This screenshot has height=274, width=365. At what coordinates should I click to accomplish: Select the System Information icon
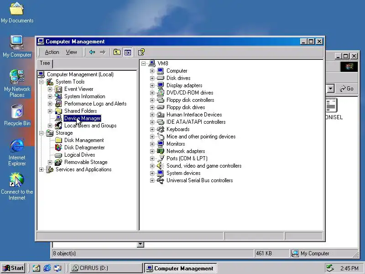click(x=58, y=96)
